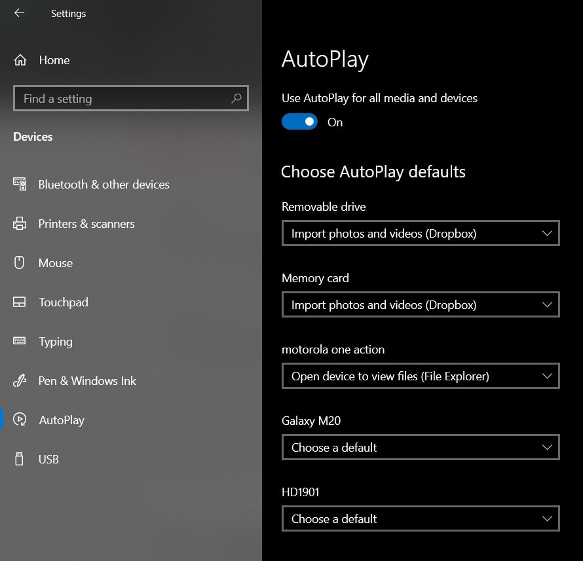Click the back arrow icon

tap(20, 13)
